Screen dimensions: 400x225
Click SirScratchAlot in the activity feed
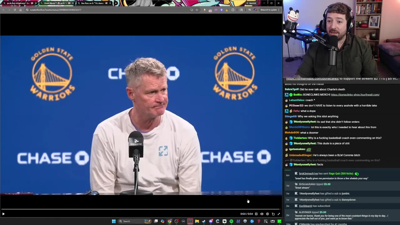tap(307, 184)
